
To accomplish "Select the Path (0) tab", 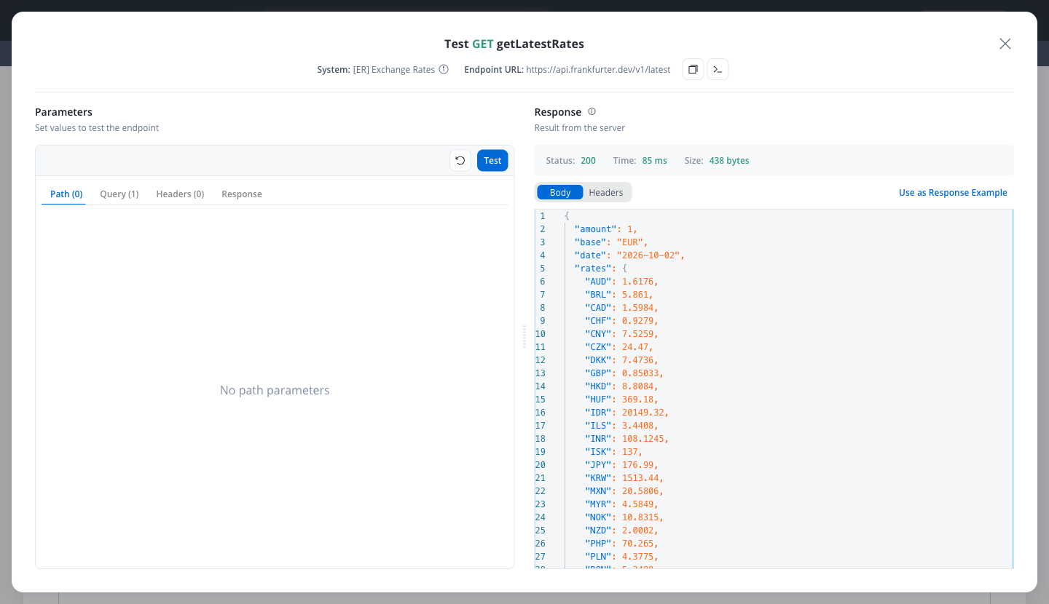I will pyautogui.click(x=66, y=194).
